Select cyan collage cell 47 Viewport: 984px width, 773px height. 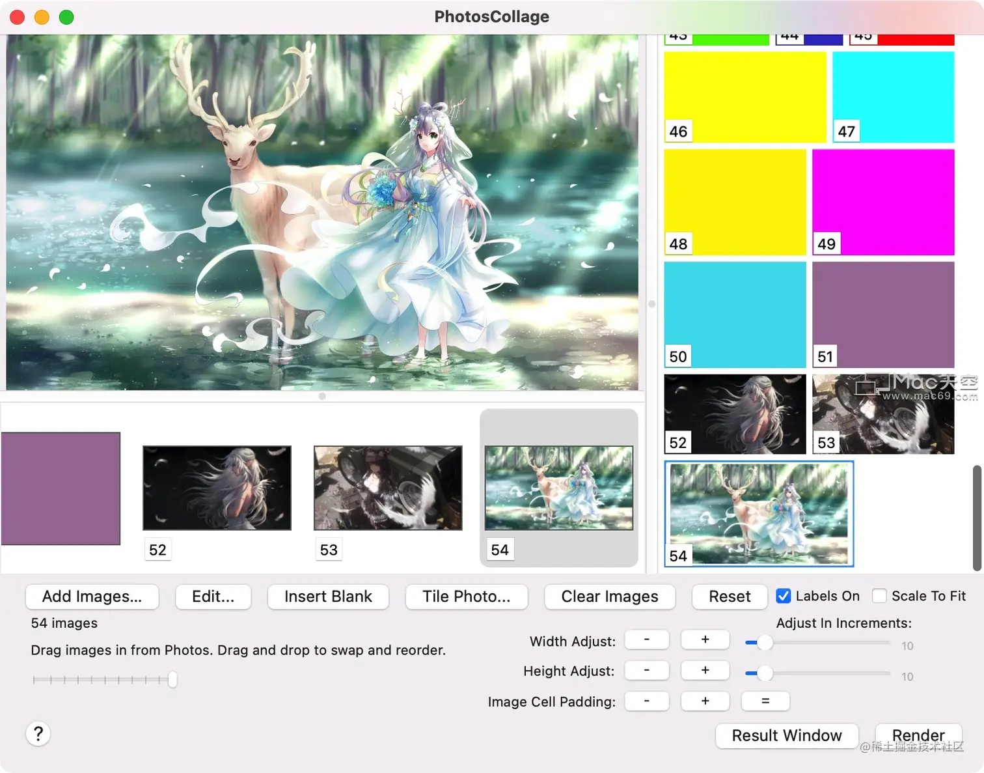tap(894, 97)
